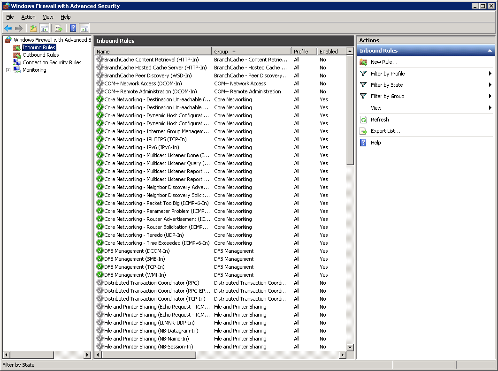
Task: Click gray icon of Distributed Transaction Coordinator (RPC)
Action: (x=100, y=282)
